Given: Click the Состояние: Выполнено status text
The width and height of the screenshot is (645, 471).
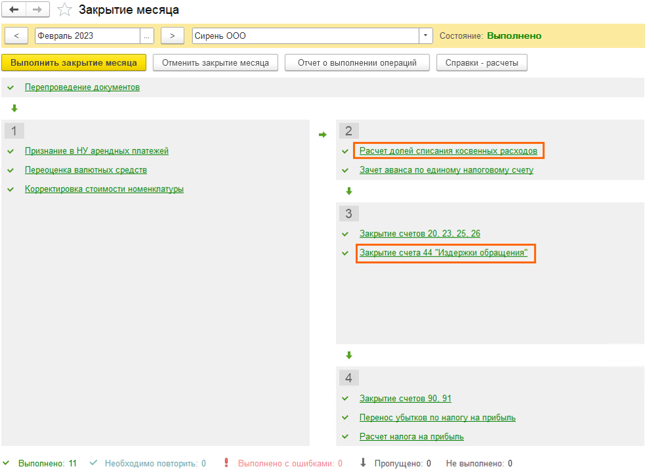Looking at the screenshot, I should (490, 36).
